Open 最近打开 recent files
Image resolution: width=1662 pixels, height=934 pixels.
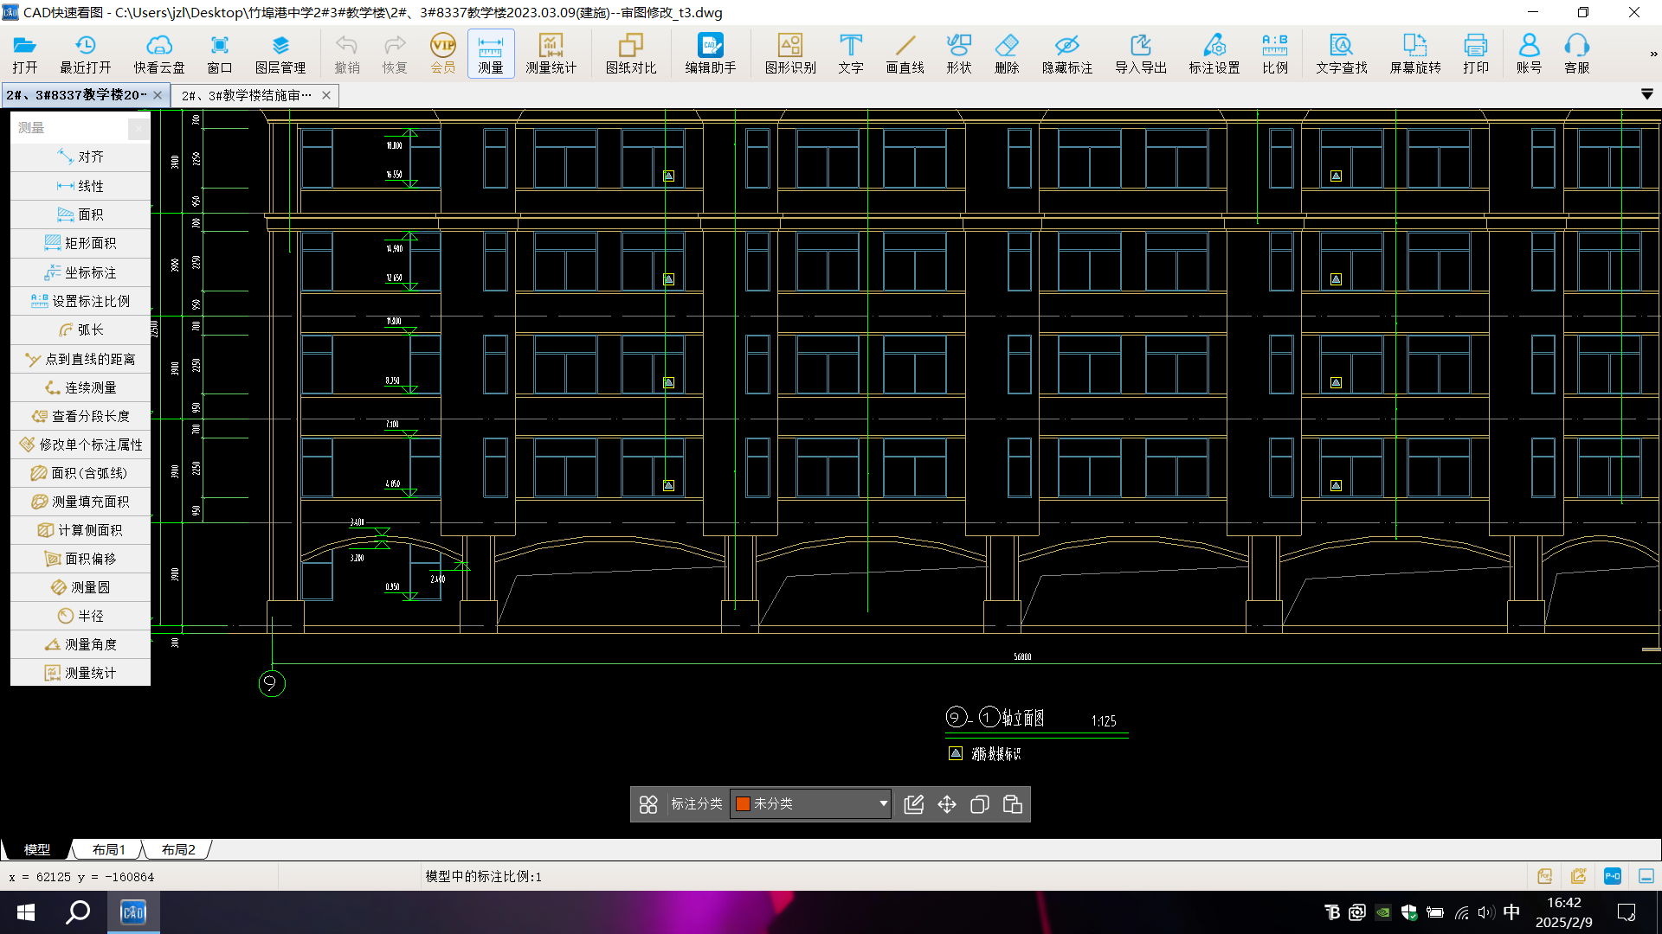(85, 54)
